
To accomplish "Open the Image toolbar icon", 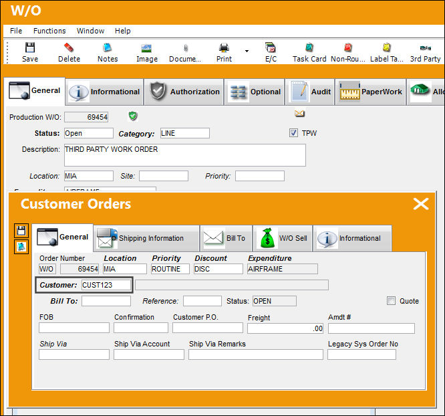I will tap(147, 52).
